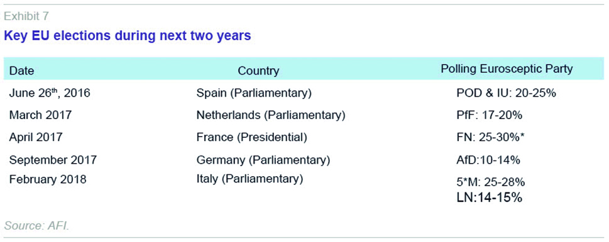Click the Polling Eurosceptic Party header
The width and height of the screenshot is (609, 242).
point(507,69)
